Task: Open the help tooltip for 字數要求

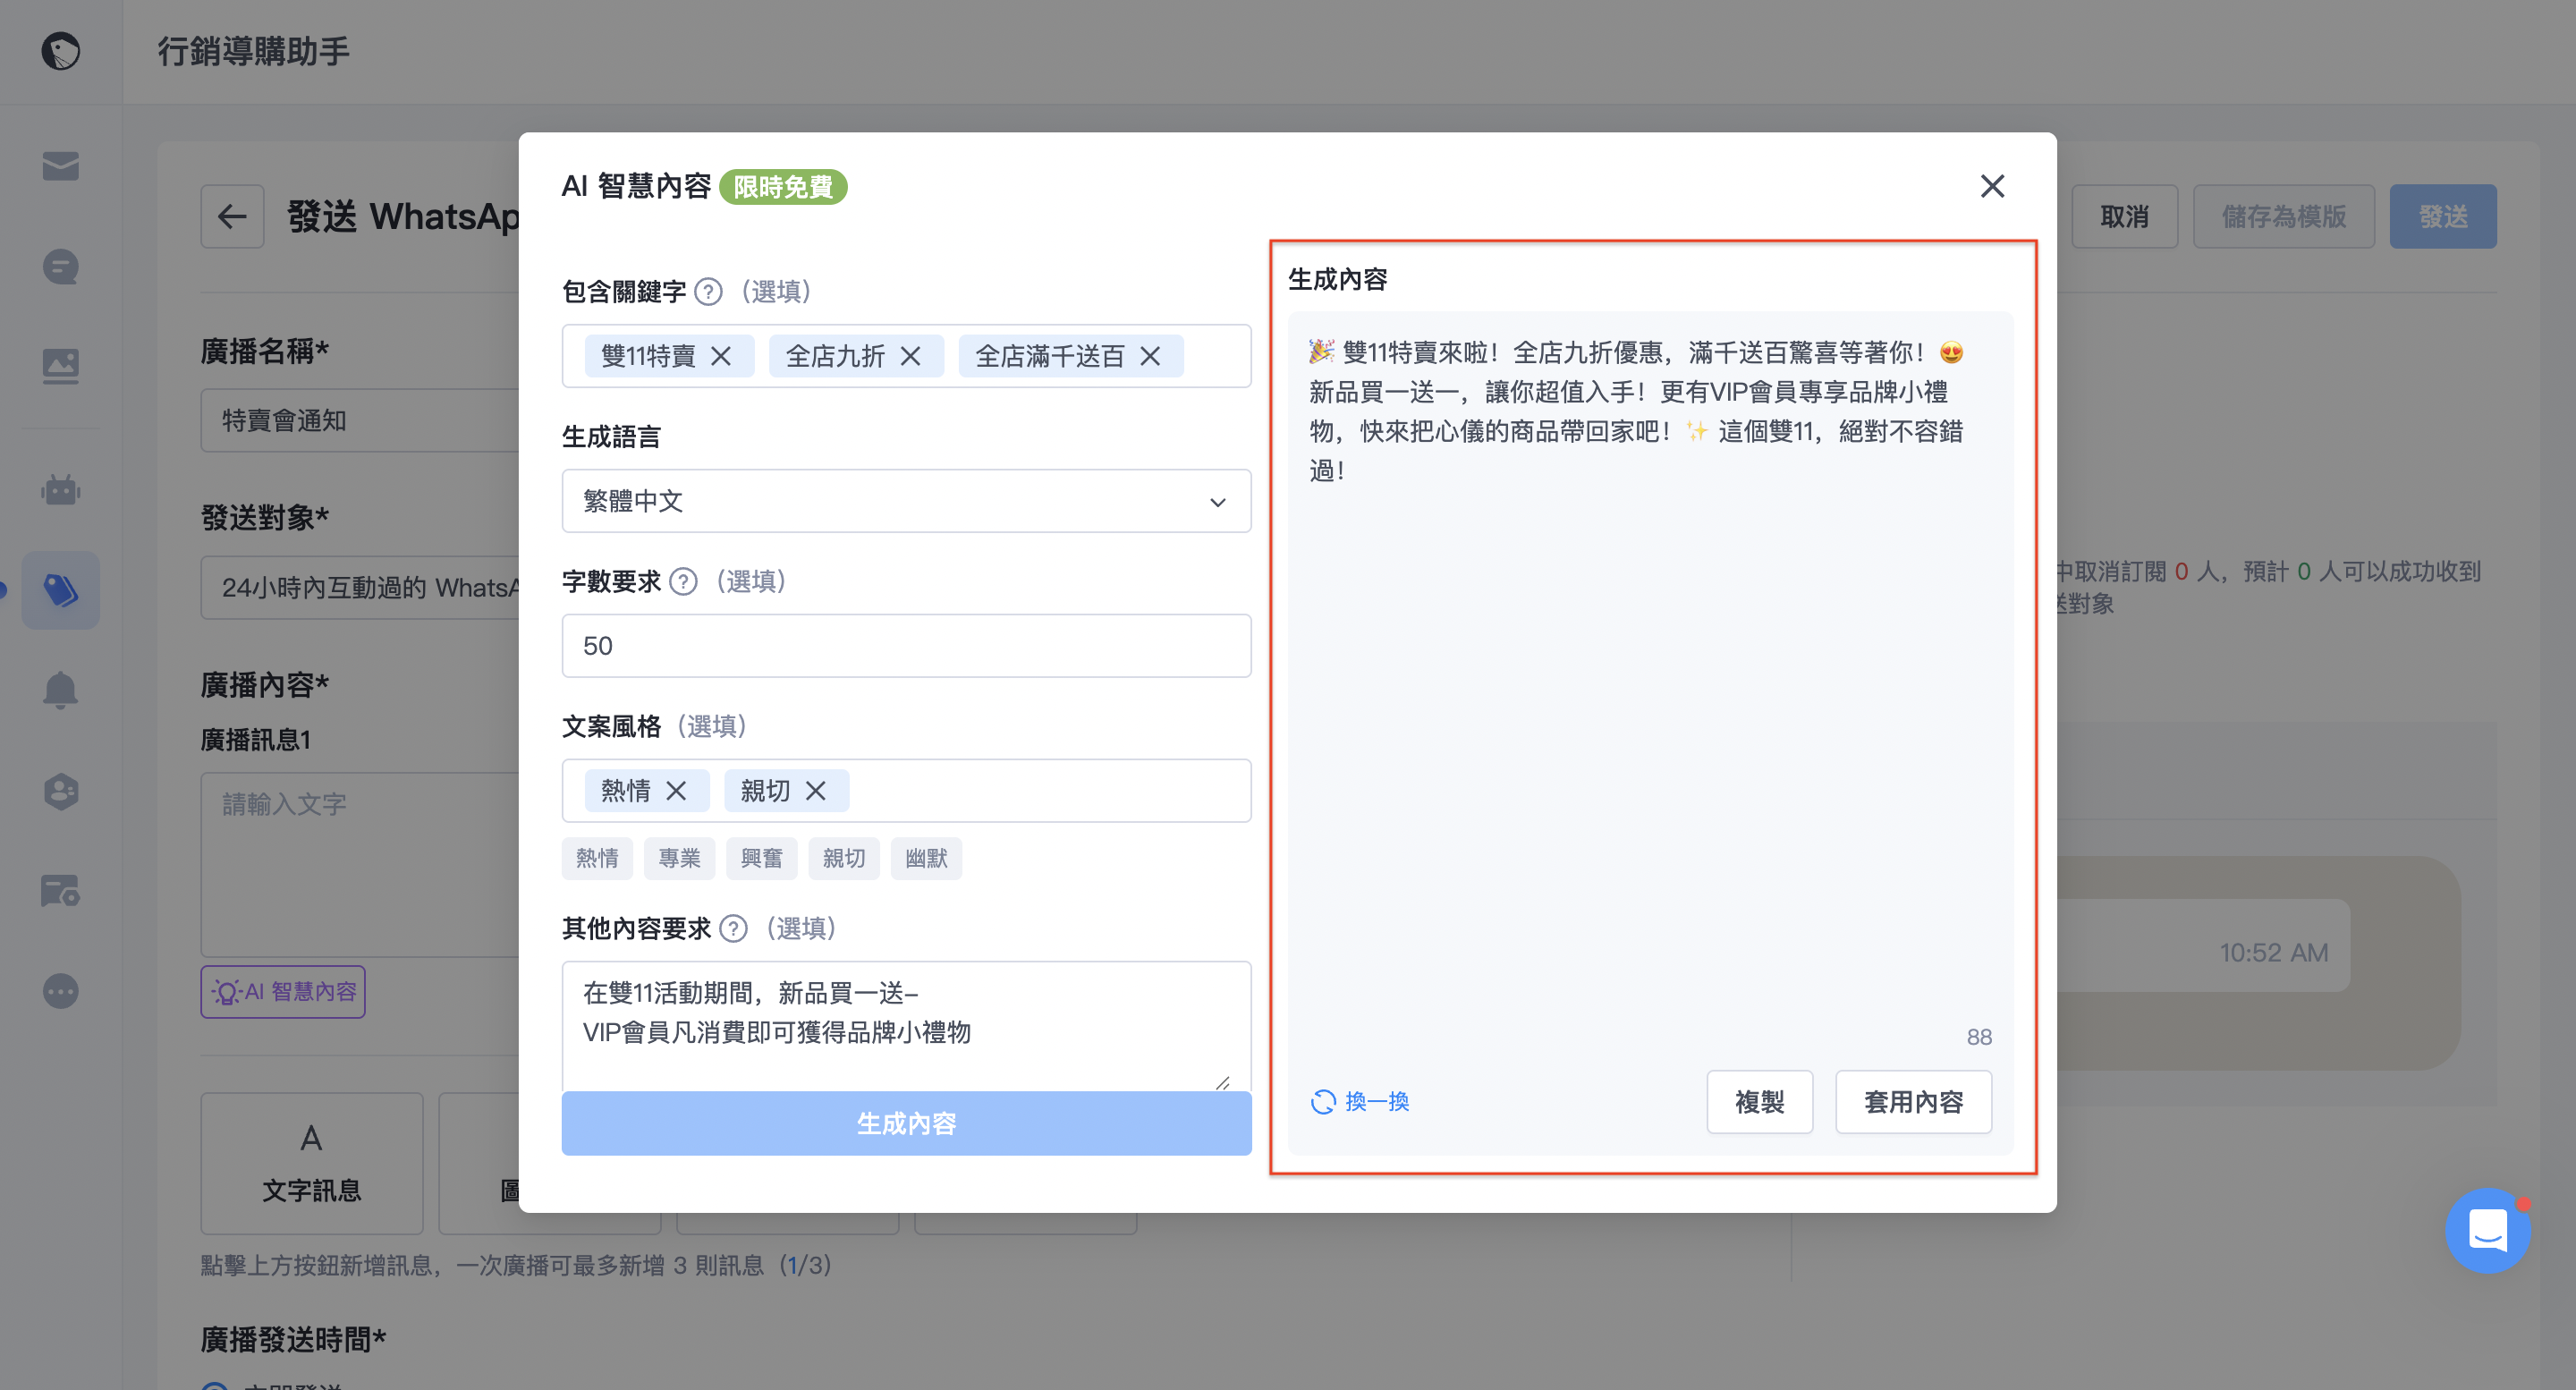Action: point(683,582)
